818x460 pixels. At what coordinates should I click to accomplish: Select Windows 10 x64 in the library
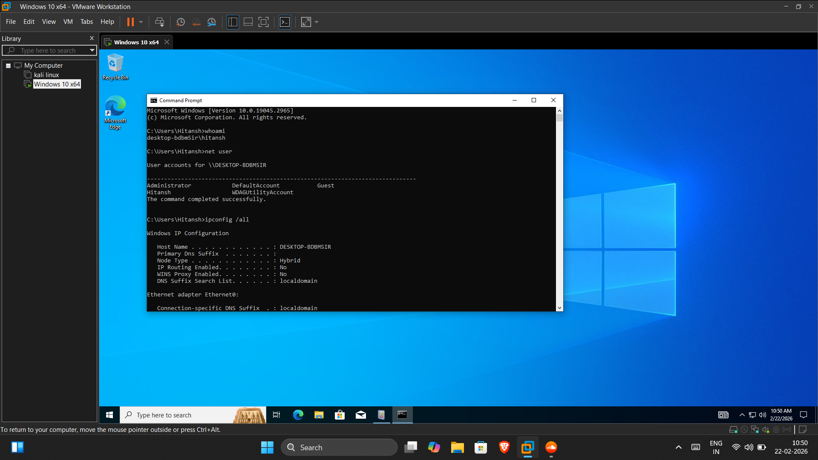pyautogui.click(x=57, y=84)
